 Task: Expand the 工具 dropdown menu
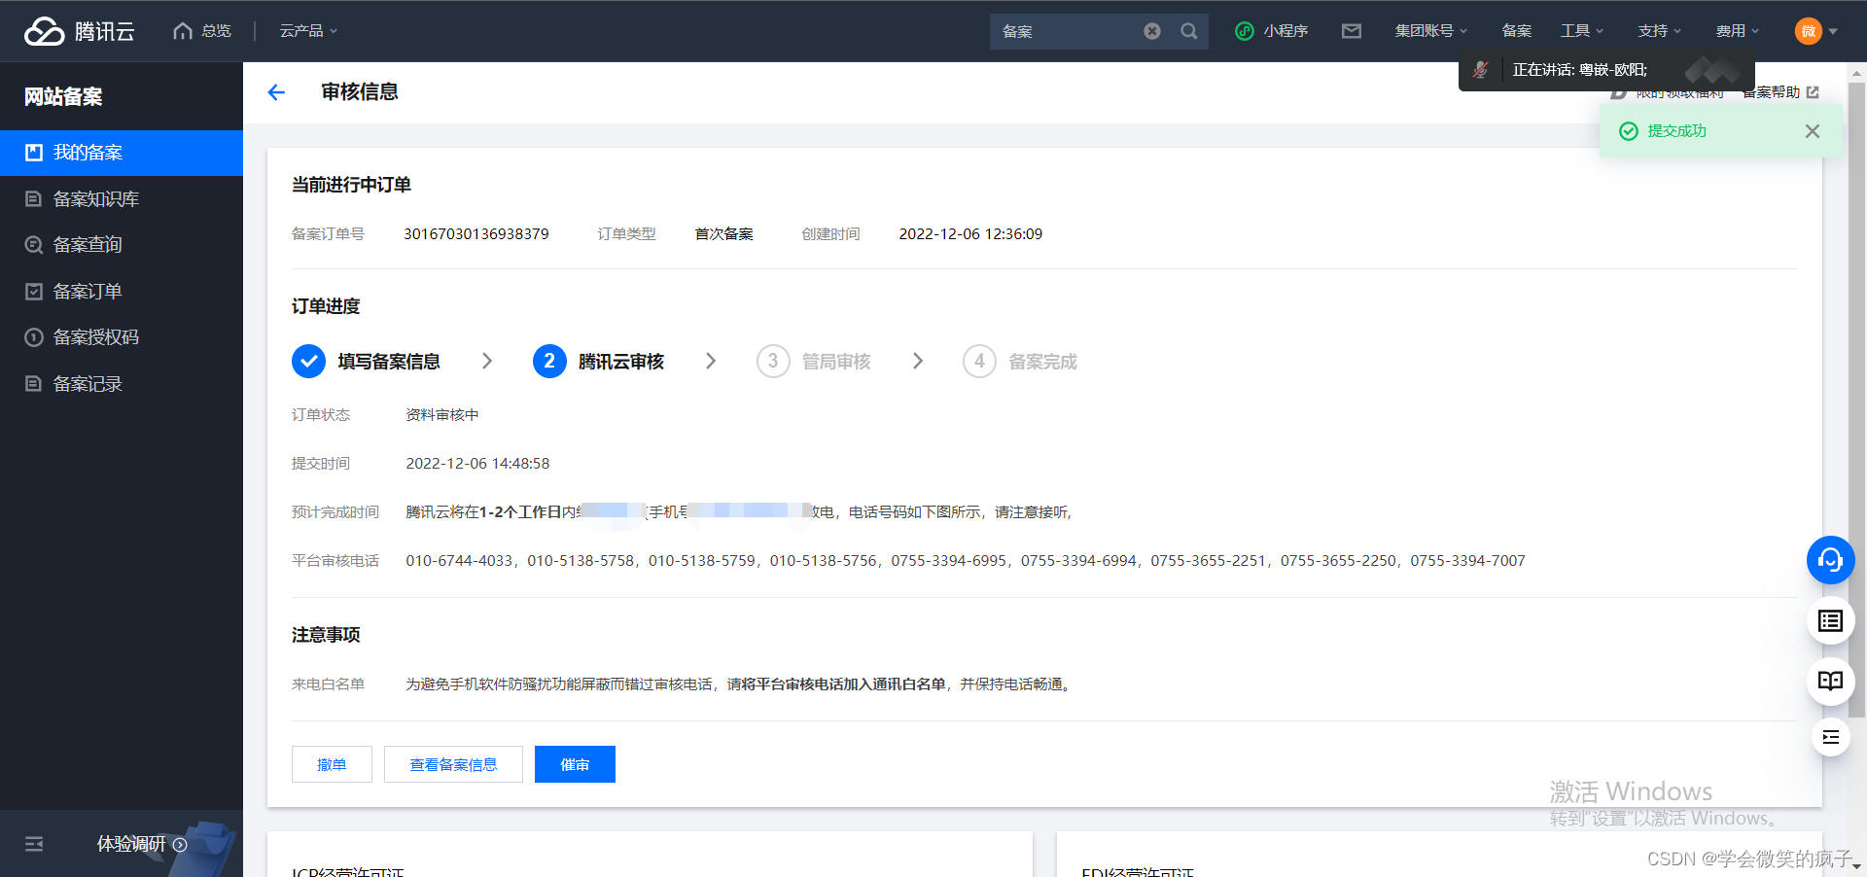point(1582,31)
